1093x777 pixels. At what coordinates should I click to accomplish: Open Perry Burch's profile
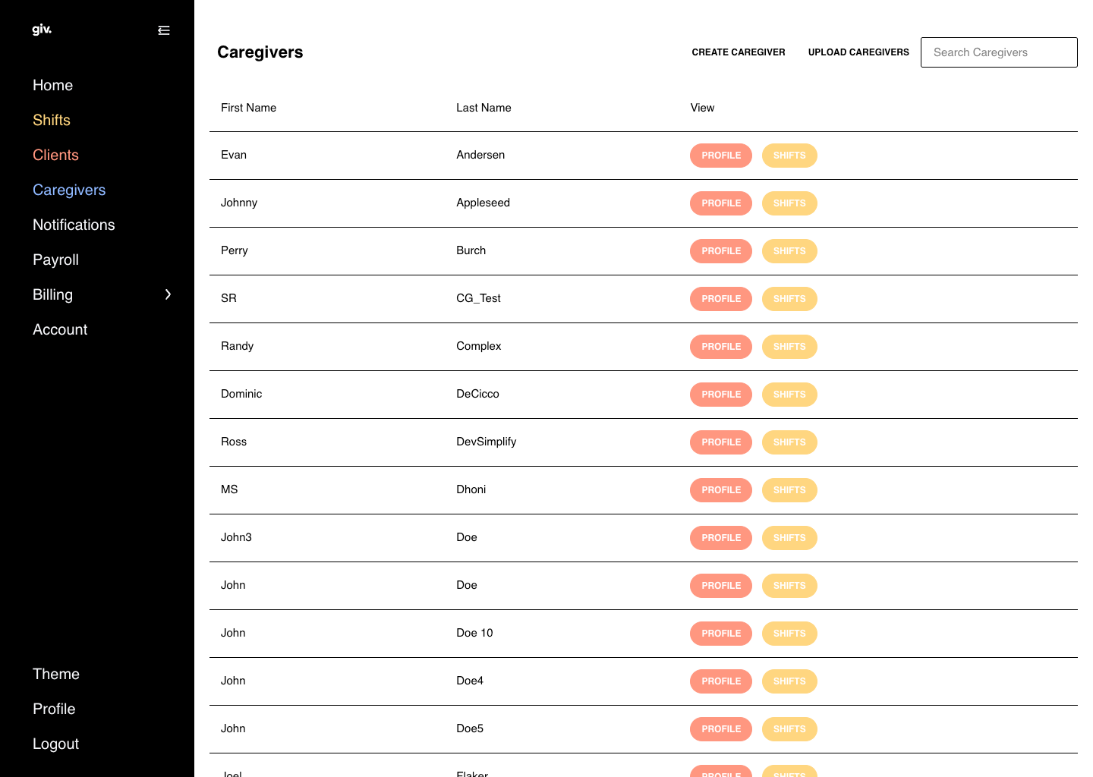pos(721,251)
